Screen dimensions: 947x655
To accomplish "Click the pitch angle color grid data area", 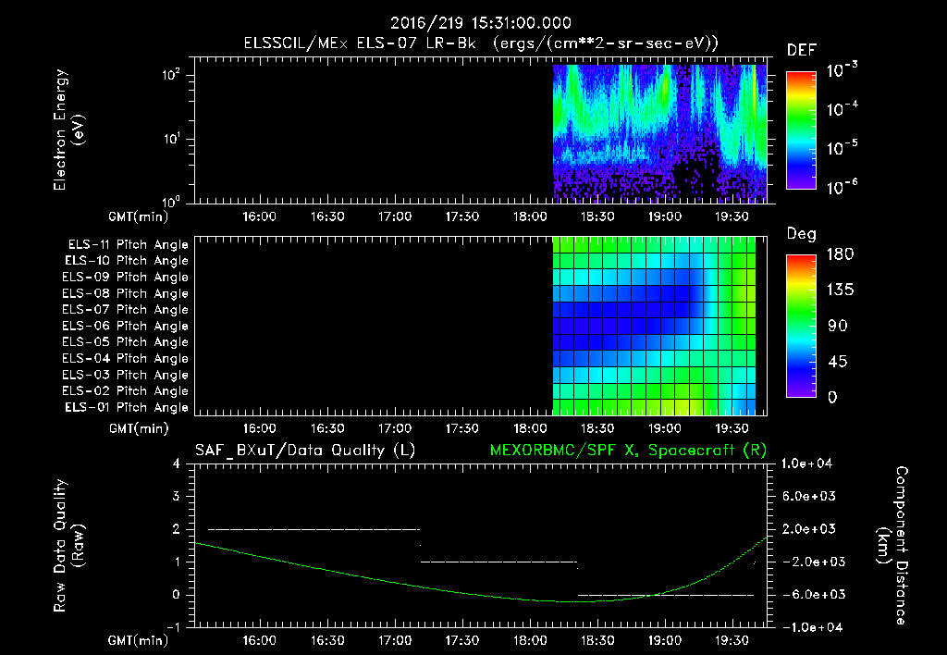I will click(x=654, y=326).
